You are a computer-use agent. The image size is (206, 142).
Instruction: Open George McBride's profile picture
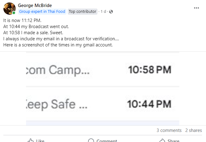click(9, 9)
